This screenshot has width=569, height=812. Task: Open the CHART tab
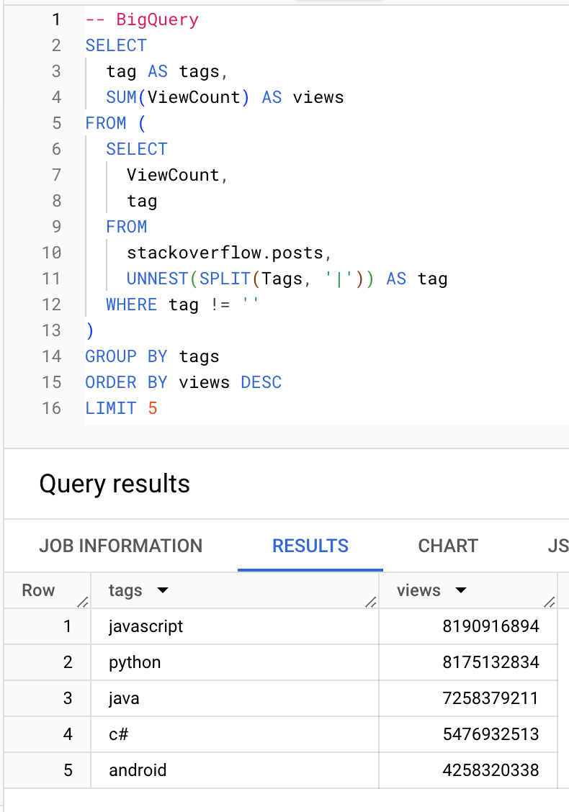[448, 546]
